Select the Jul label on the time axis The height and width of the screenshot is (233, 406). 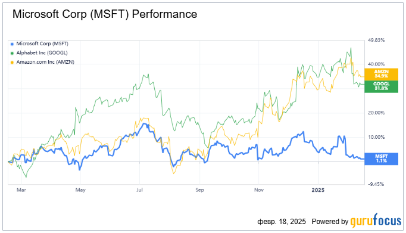click(x=139, y=190)
